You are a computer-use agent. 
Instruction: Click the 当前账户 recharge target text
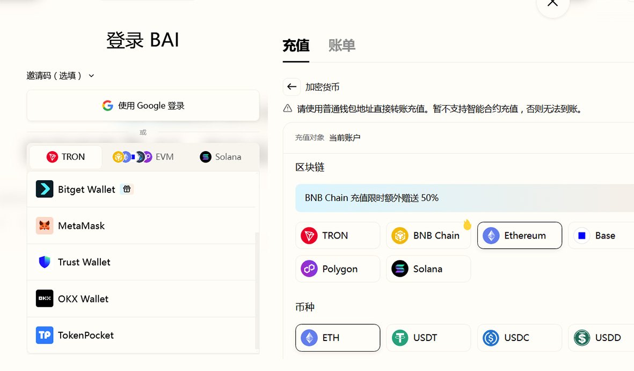345,138
